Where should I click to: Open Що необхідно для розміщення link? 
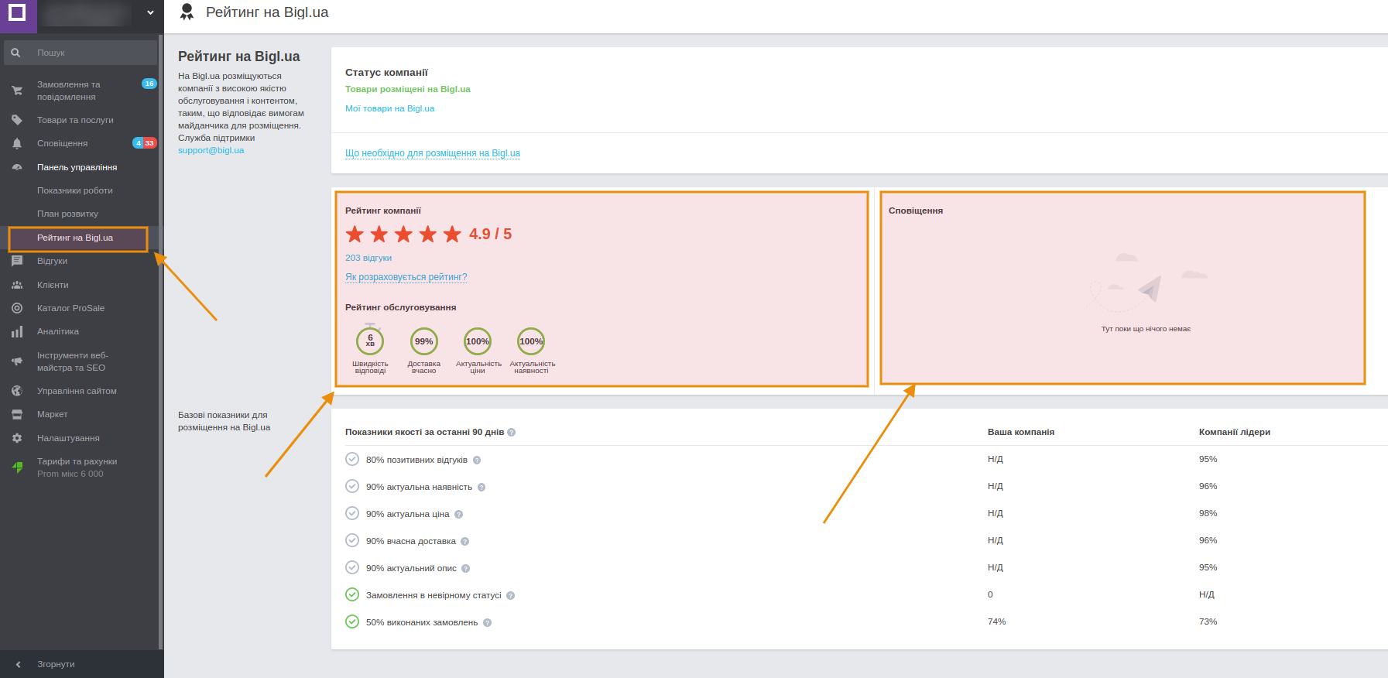pyautogui.click(x=433, y=153)
